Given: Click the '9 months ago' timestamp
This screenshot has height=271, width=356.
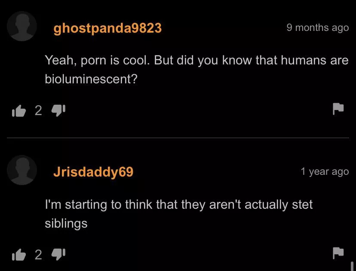Looking at the screenshot, I should [x=318, y=27].
